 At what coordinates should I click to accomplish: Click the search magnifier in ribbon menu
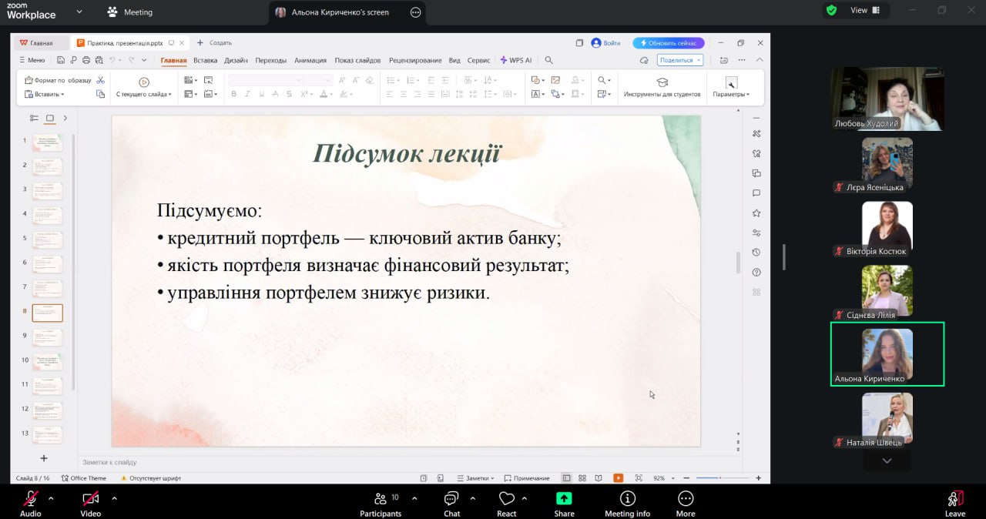(548, 60)
